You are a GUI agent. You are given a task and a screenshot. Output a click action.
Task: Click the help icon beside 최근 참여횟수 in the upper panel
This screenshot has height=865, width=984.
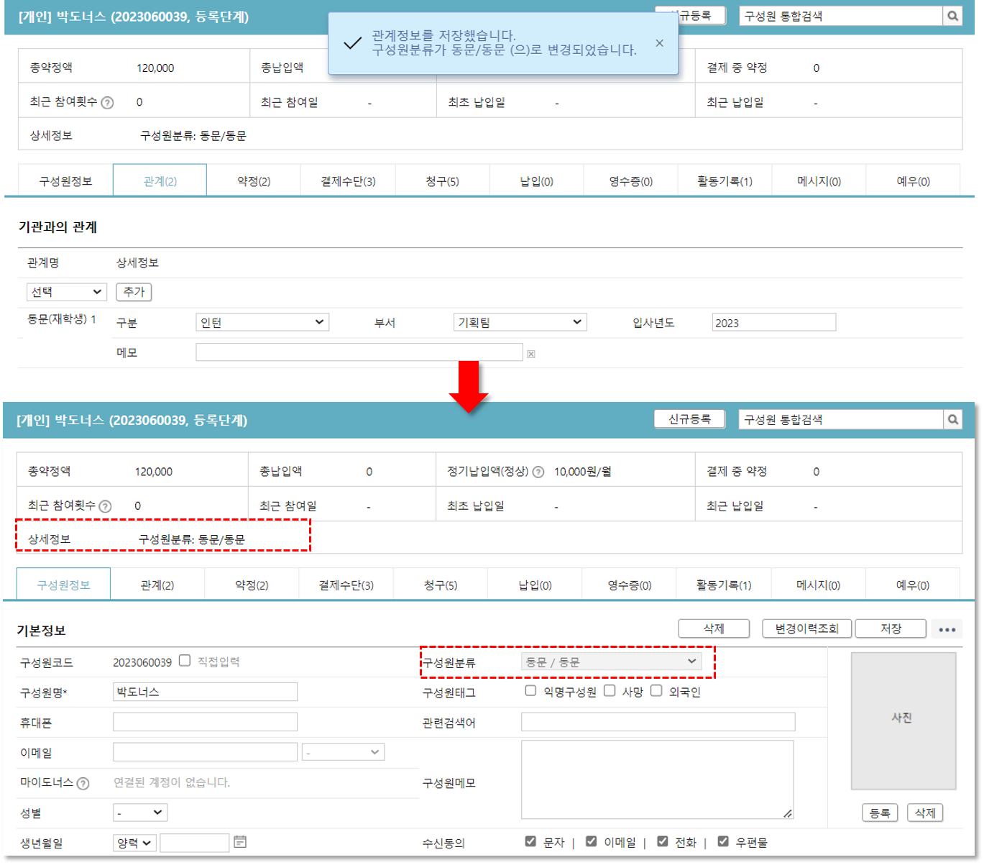pos(107,103)
